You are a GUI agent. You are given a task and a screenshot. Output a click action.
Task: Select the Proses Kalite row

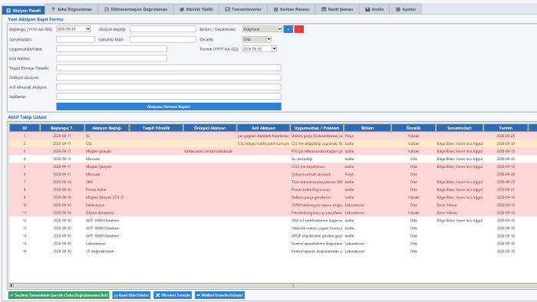[x=273, y=189]
